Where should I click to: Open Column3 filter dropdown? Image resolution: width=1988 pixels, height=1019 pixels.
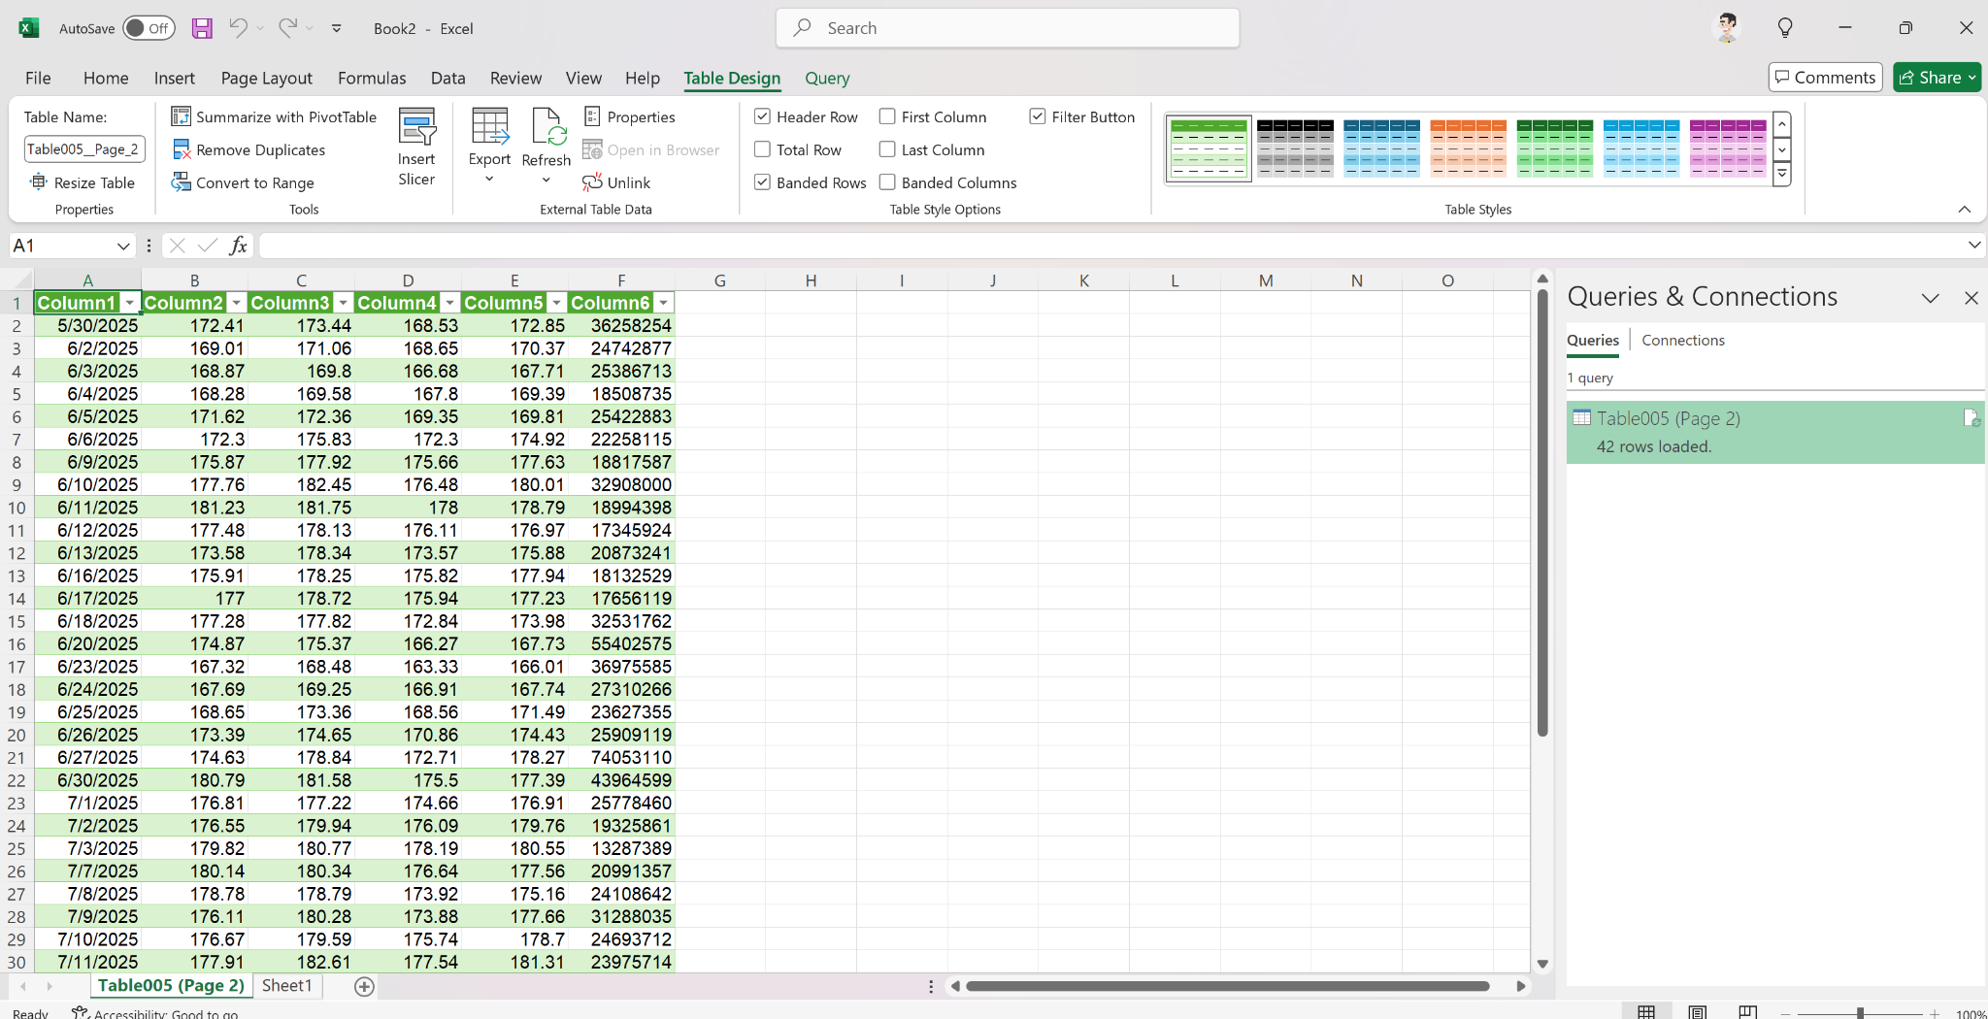coord(343,303)
